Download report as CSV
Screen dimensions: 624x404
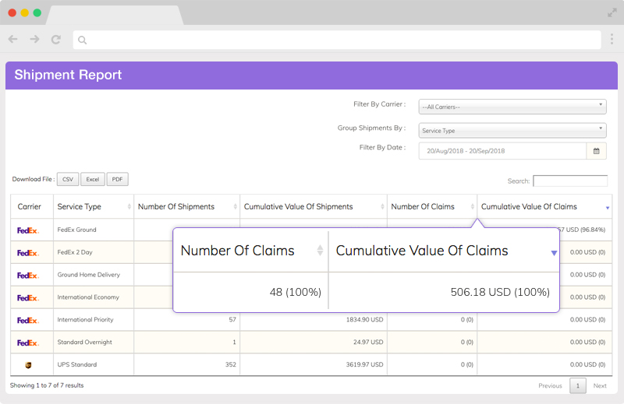[x=68, y=179]
